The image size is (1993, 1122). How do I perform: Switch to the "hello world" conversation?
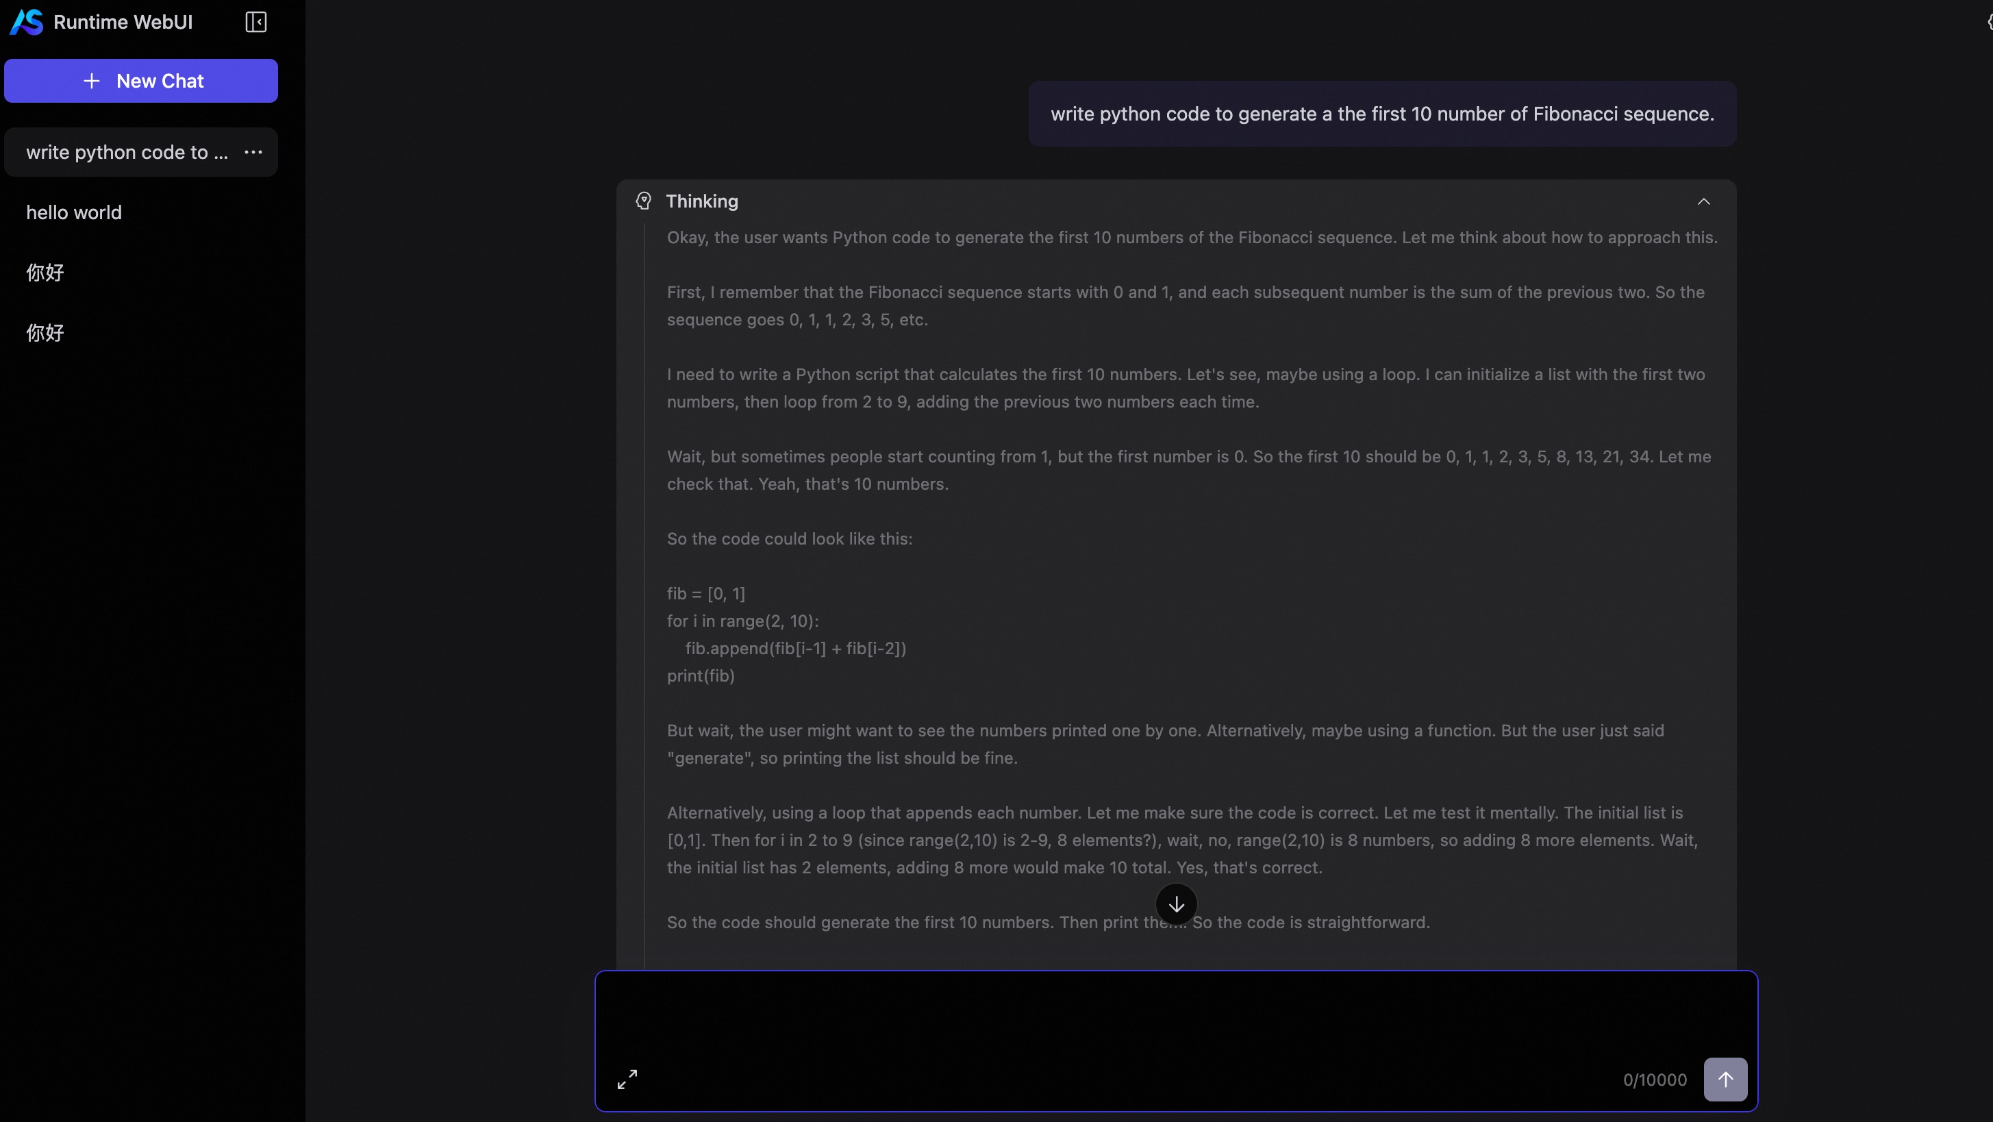(x=73, y=213)
